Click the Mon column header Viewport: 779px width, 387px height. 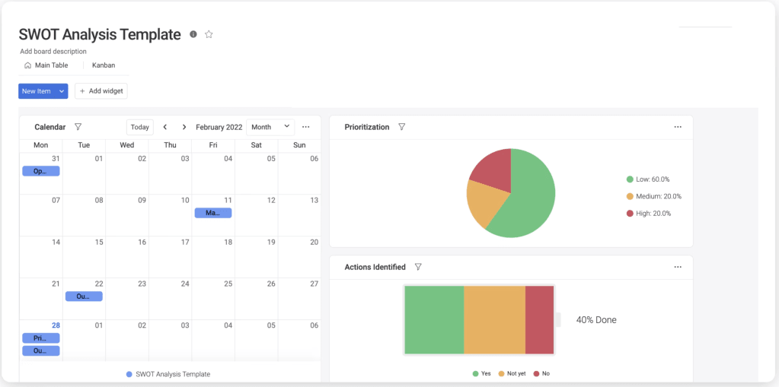(x=40, y=145)
